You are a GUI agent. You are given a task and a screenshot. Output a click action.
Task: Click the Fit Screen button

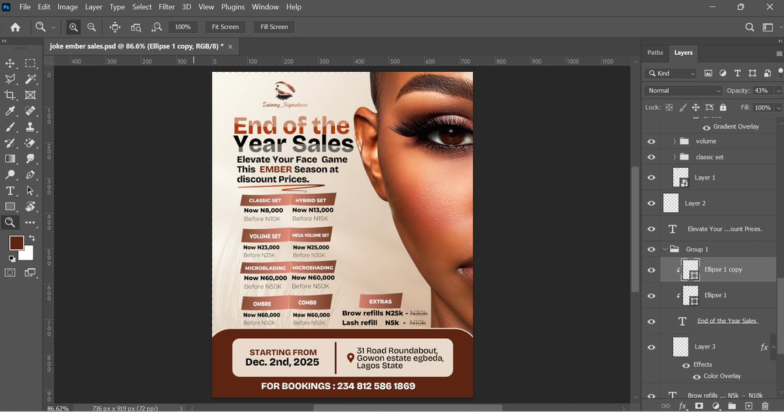(x=225, y=27)
